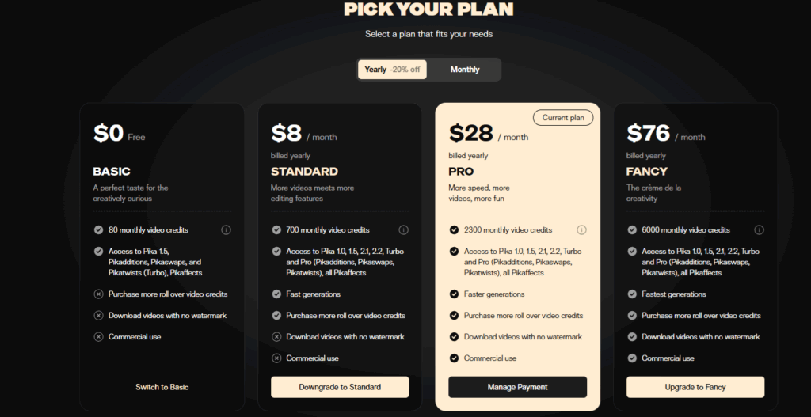The height and width of the screenshot is (417, 811).
Task: Click info icon next to 80 monthly video credits
Action: point(226,230)
